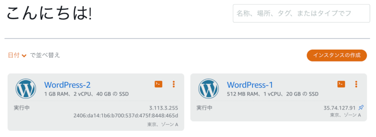Focus the 名称、場所、タグ filter search field
Image resolution: width=376 pixels, height=137 pixels.
[x=301, y=14]
